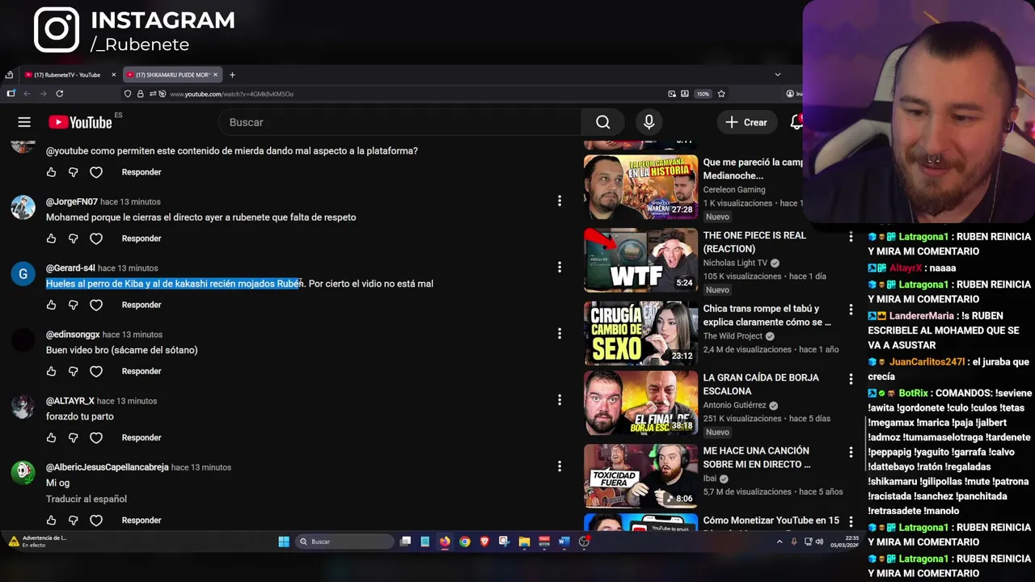Dislike edinsonggx's comment
Viewport: 1035px width, 582px height.
coord(73,371)
